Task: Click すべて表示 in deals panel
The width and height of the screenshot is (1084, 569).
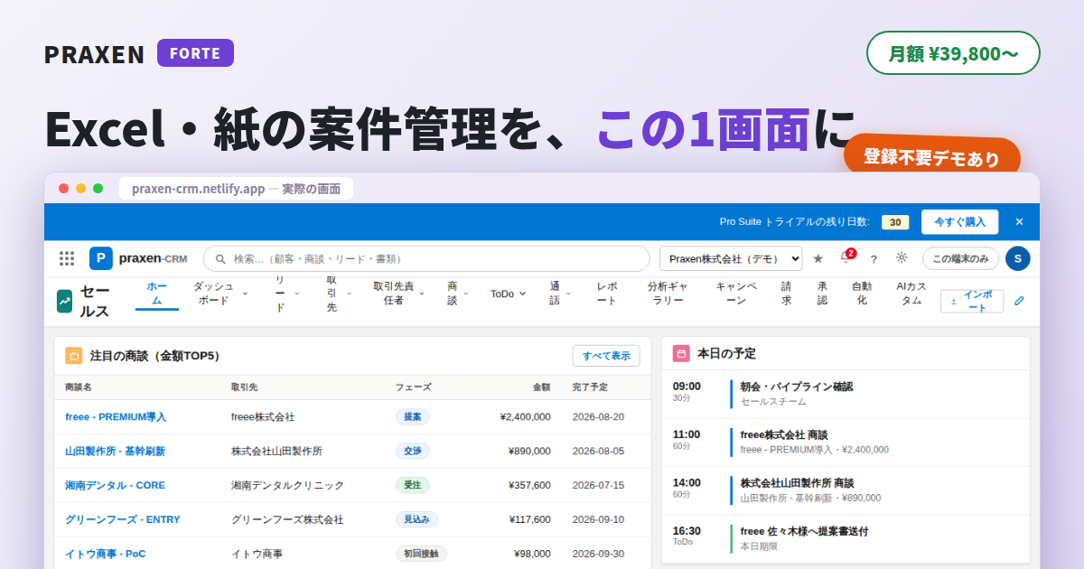Action: pyautogui.click(x=606, y=356)
